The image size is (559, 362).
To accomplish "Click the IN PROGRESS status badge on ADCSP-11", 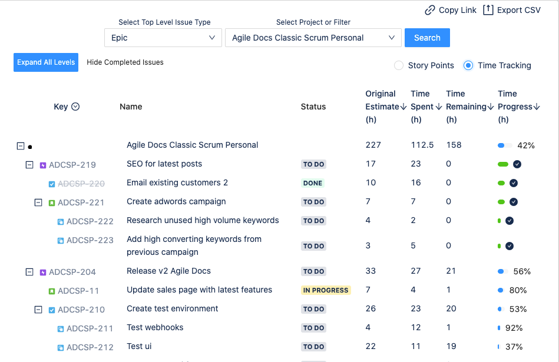I will tap(326, 290).
